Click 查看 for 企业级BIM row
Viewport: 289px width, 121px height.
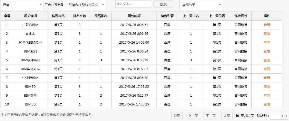click(x=267, y=78)
